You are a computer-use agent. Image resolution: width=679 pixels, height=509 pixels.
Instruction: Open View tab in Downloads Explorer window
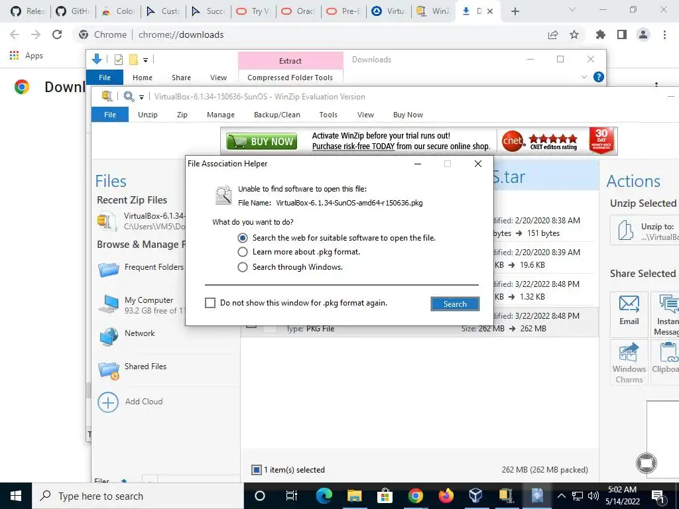click(218, 78)
